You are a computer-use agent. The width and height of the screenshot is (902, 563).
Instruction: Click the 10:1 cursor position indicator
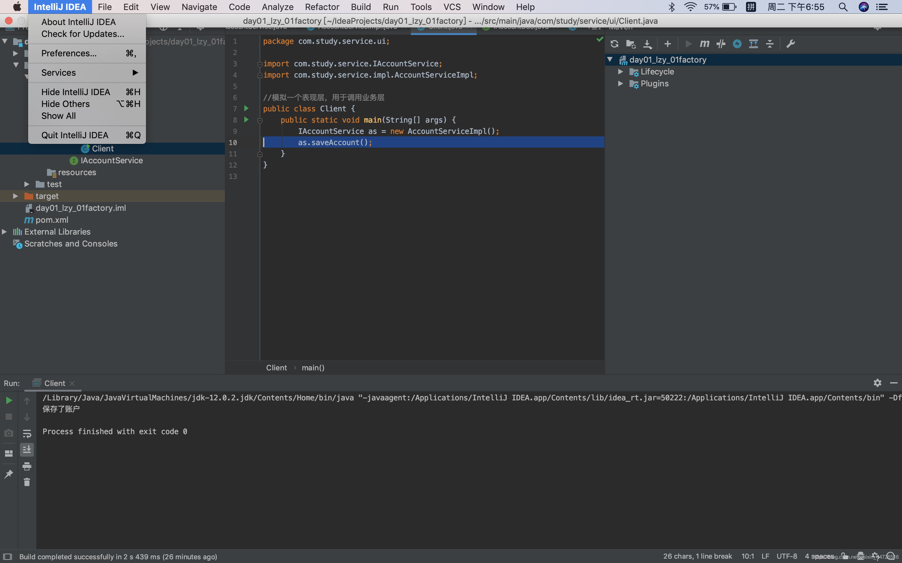pyautogui.click(x=747, y=556)
